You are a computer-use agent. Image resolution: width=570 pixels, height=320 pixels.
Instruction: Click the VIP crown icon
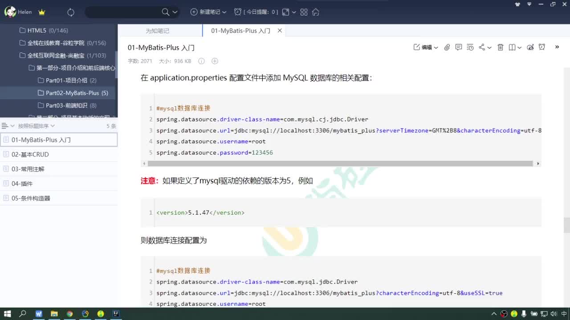pyautogui.click(x=42, y=12)
